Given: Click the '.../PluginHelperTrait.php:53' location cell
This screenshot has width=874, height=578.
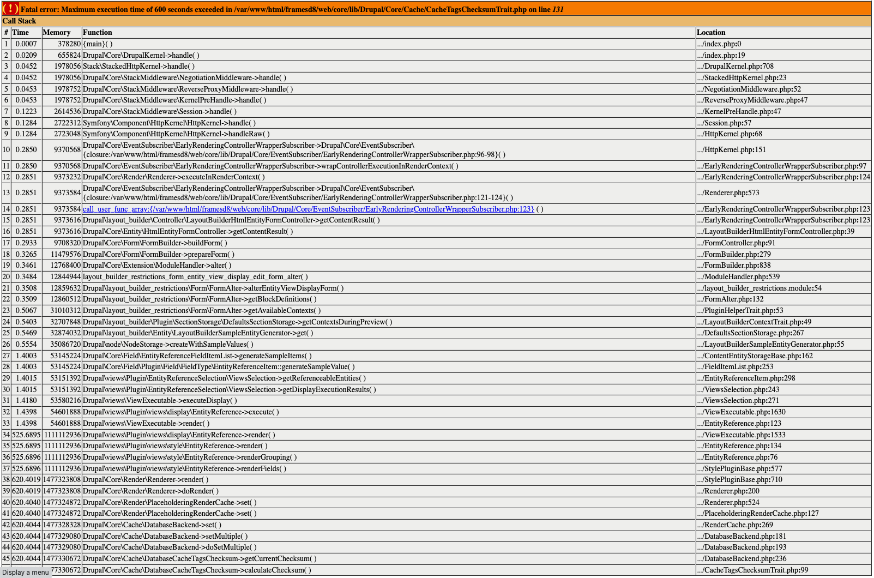Looking at the screenshot, I should (x=783, y=311).
